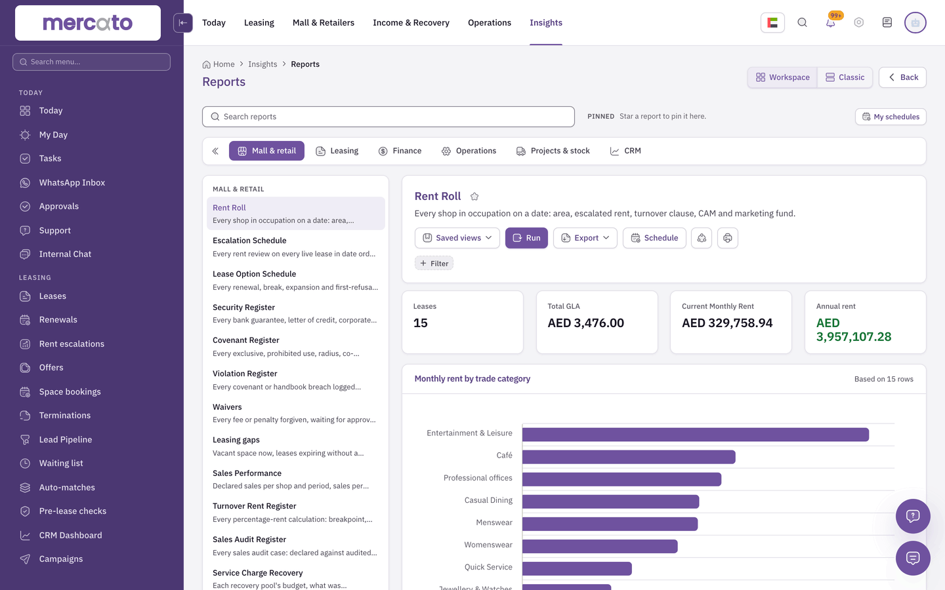Viewport: 945px width, 590px height.
Task: Switch to Projects & stock tab
Action: pyautogui.click(x=553, y=151)
